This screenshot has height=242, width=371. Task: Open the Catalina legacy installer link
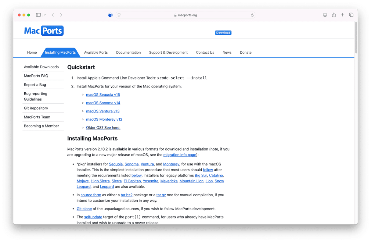coord(216,175)
